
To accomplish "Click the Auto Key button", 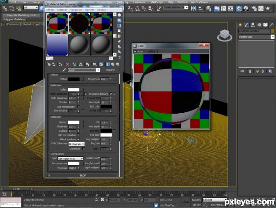I will coord(196,200).
